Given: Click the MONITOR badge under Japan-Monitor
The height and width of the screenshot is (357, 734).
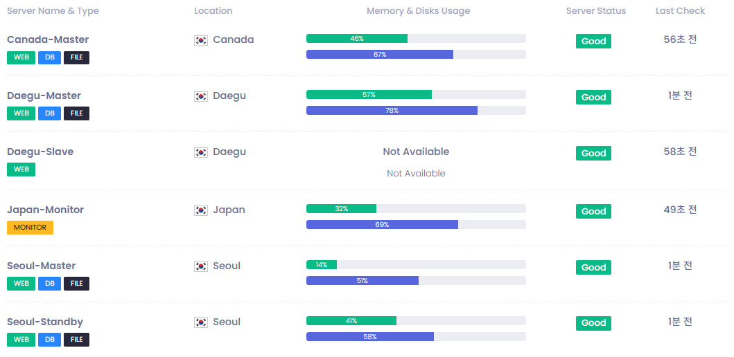Looking at the screenshot, I should [30, 228].
